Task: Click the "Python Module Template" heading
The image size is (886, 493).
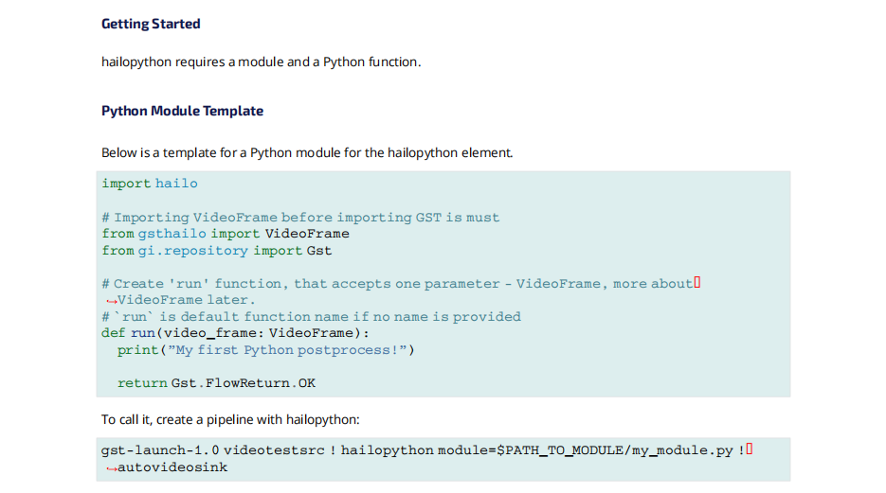Action: tap(182, 111)
